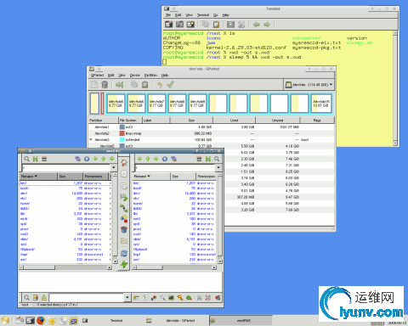Go up a directory in the left pane
The width and height of the screenshot is (408, 326).
tap(104, 159)
